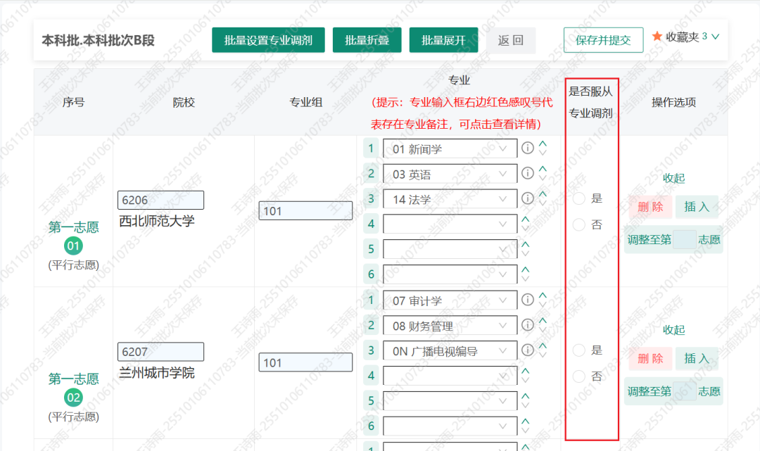Image resolution: width=760 pixels, height=451 pixels.
Task: Click info icon beside 01 新闻学
Action: tap(527, 148)
